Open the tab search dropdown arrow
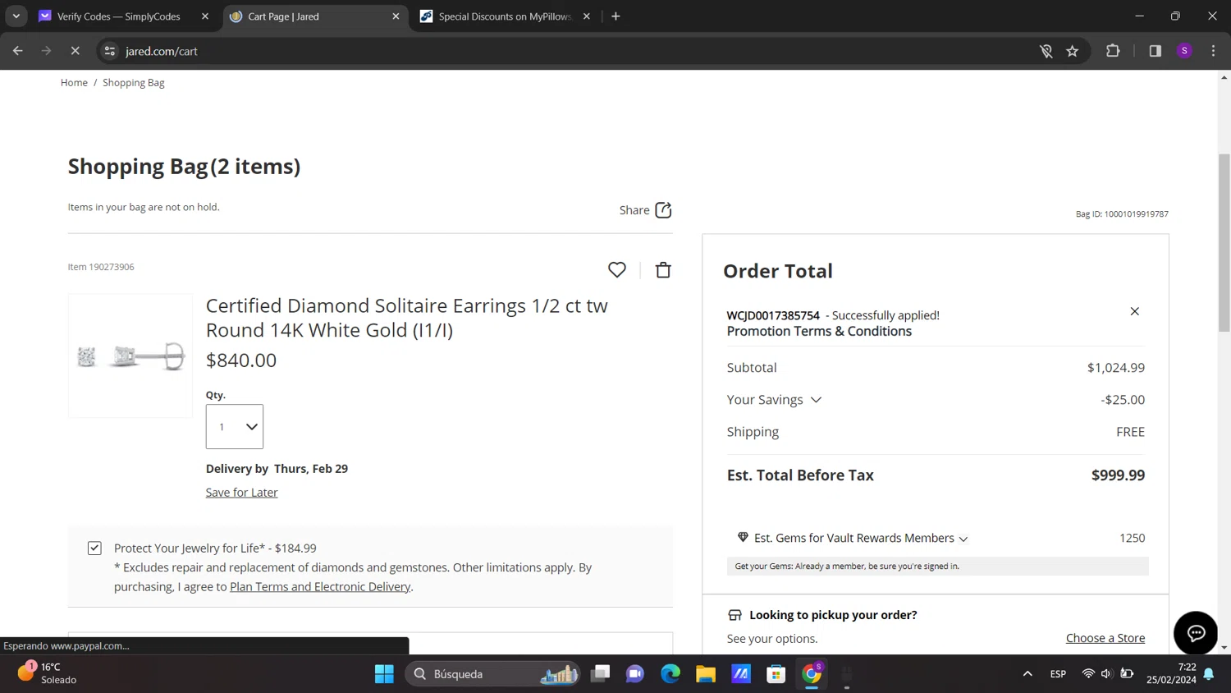The image size is (1231, 693). point(16,16)
